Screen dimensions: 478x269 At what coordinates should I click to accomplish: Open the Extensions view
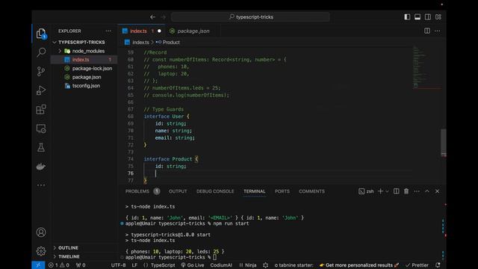click(41, 110)
